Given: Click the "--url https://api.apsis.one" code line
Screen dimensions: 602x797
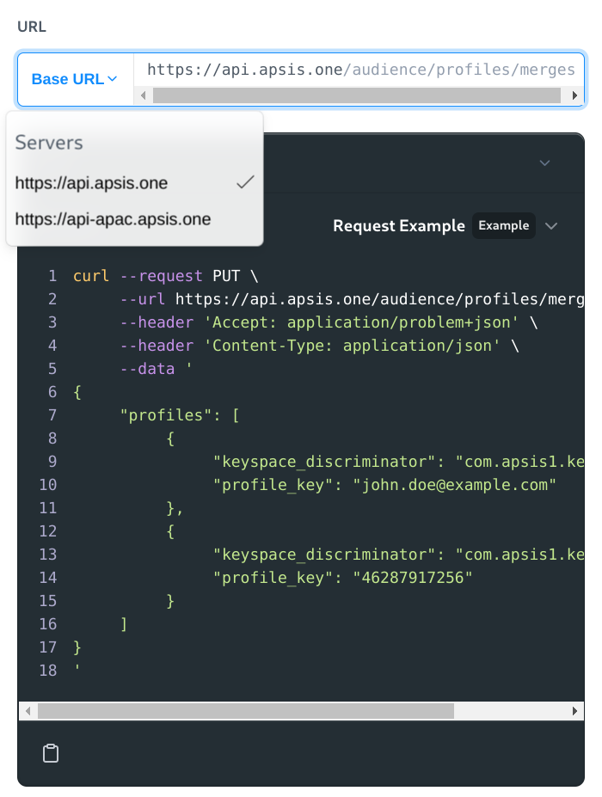Looking at the screenshot, I should 352,299.
